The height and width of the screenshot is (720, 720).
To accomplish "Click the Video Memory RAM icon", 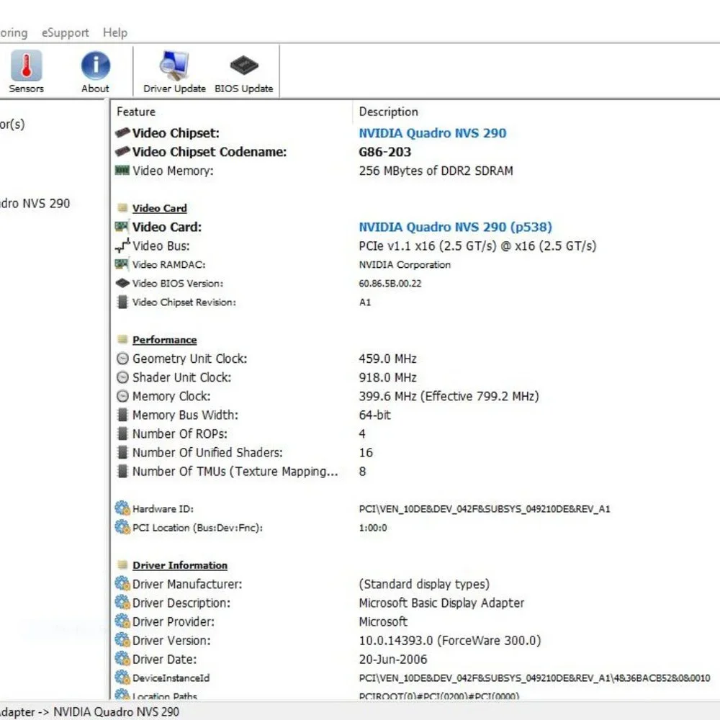I will (x=122, y=171).
